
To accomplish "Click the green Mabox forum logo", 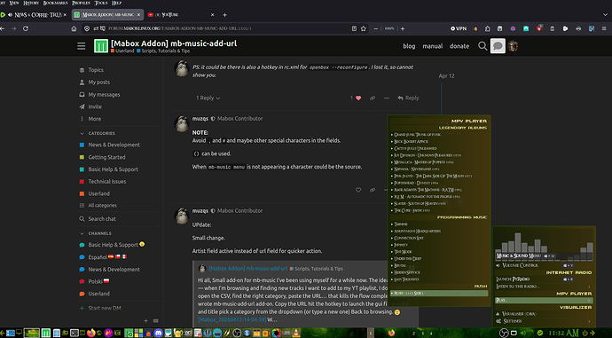I will click(x=101, y=46).
